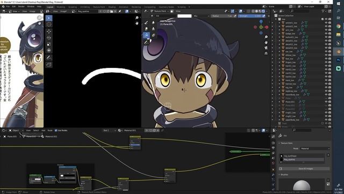The image size is (344, 194).
Task: Select reg_surfshape texture slot
Action: [302, 156]
